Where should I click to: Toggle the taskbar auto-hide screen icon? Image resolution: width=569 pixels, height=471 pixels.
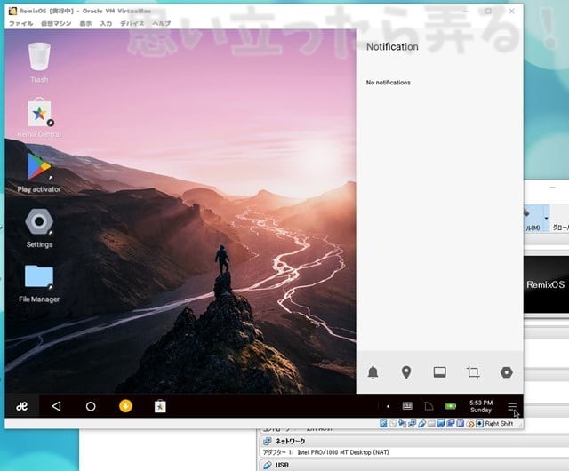(440, 372)
